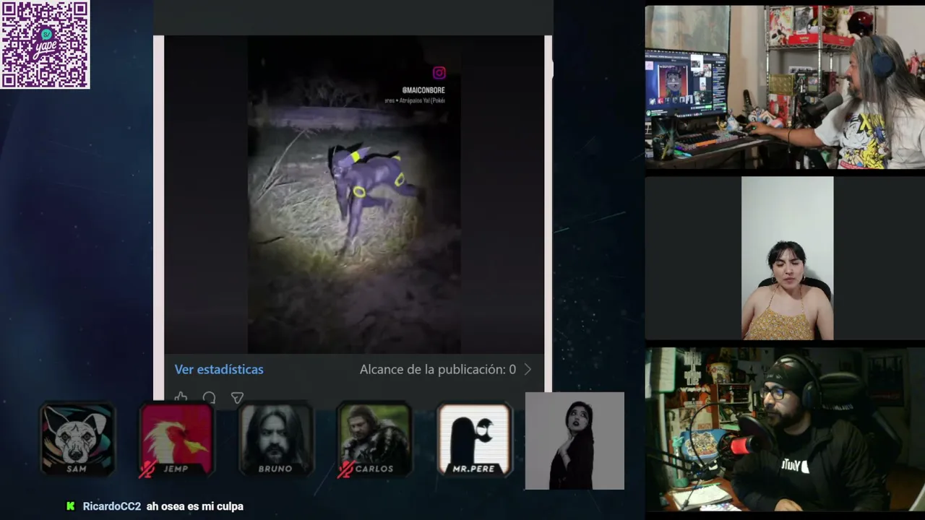The width and height of the screenshot is (925, 520).
Task: Click the @MAICONBORE handle on the video
Action: 423,90
